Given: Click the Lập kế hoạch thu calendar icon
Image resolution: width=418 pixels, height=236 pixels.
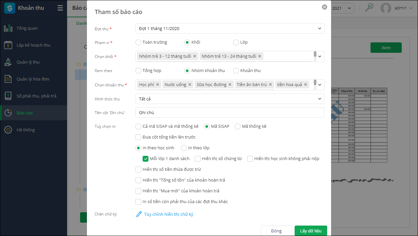Looking at the screenshot, I should pos(8,45).
